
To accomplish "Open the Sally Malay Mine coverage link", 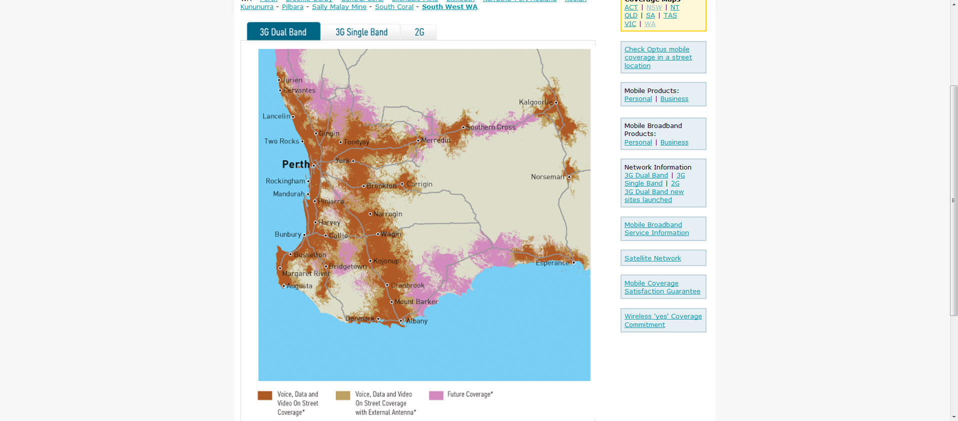I will tap(339, 7).
